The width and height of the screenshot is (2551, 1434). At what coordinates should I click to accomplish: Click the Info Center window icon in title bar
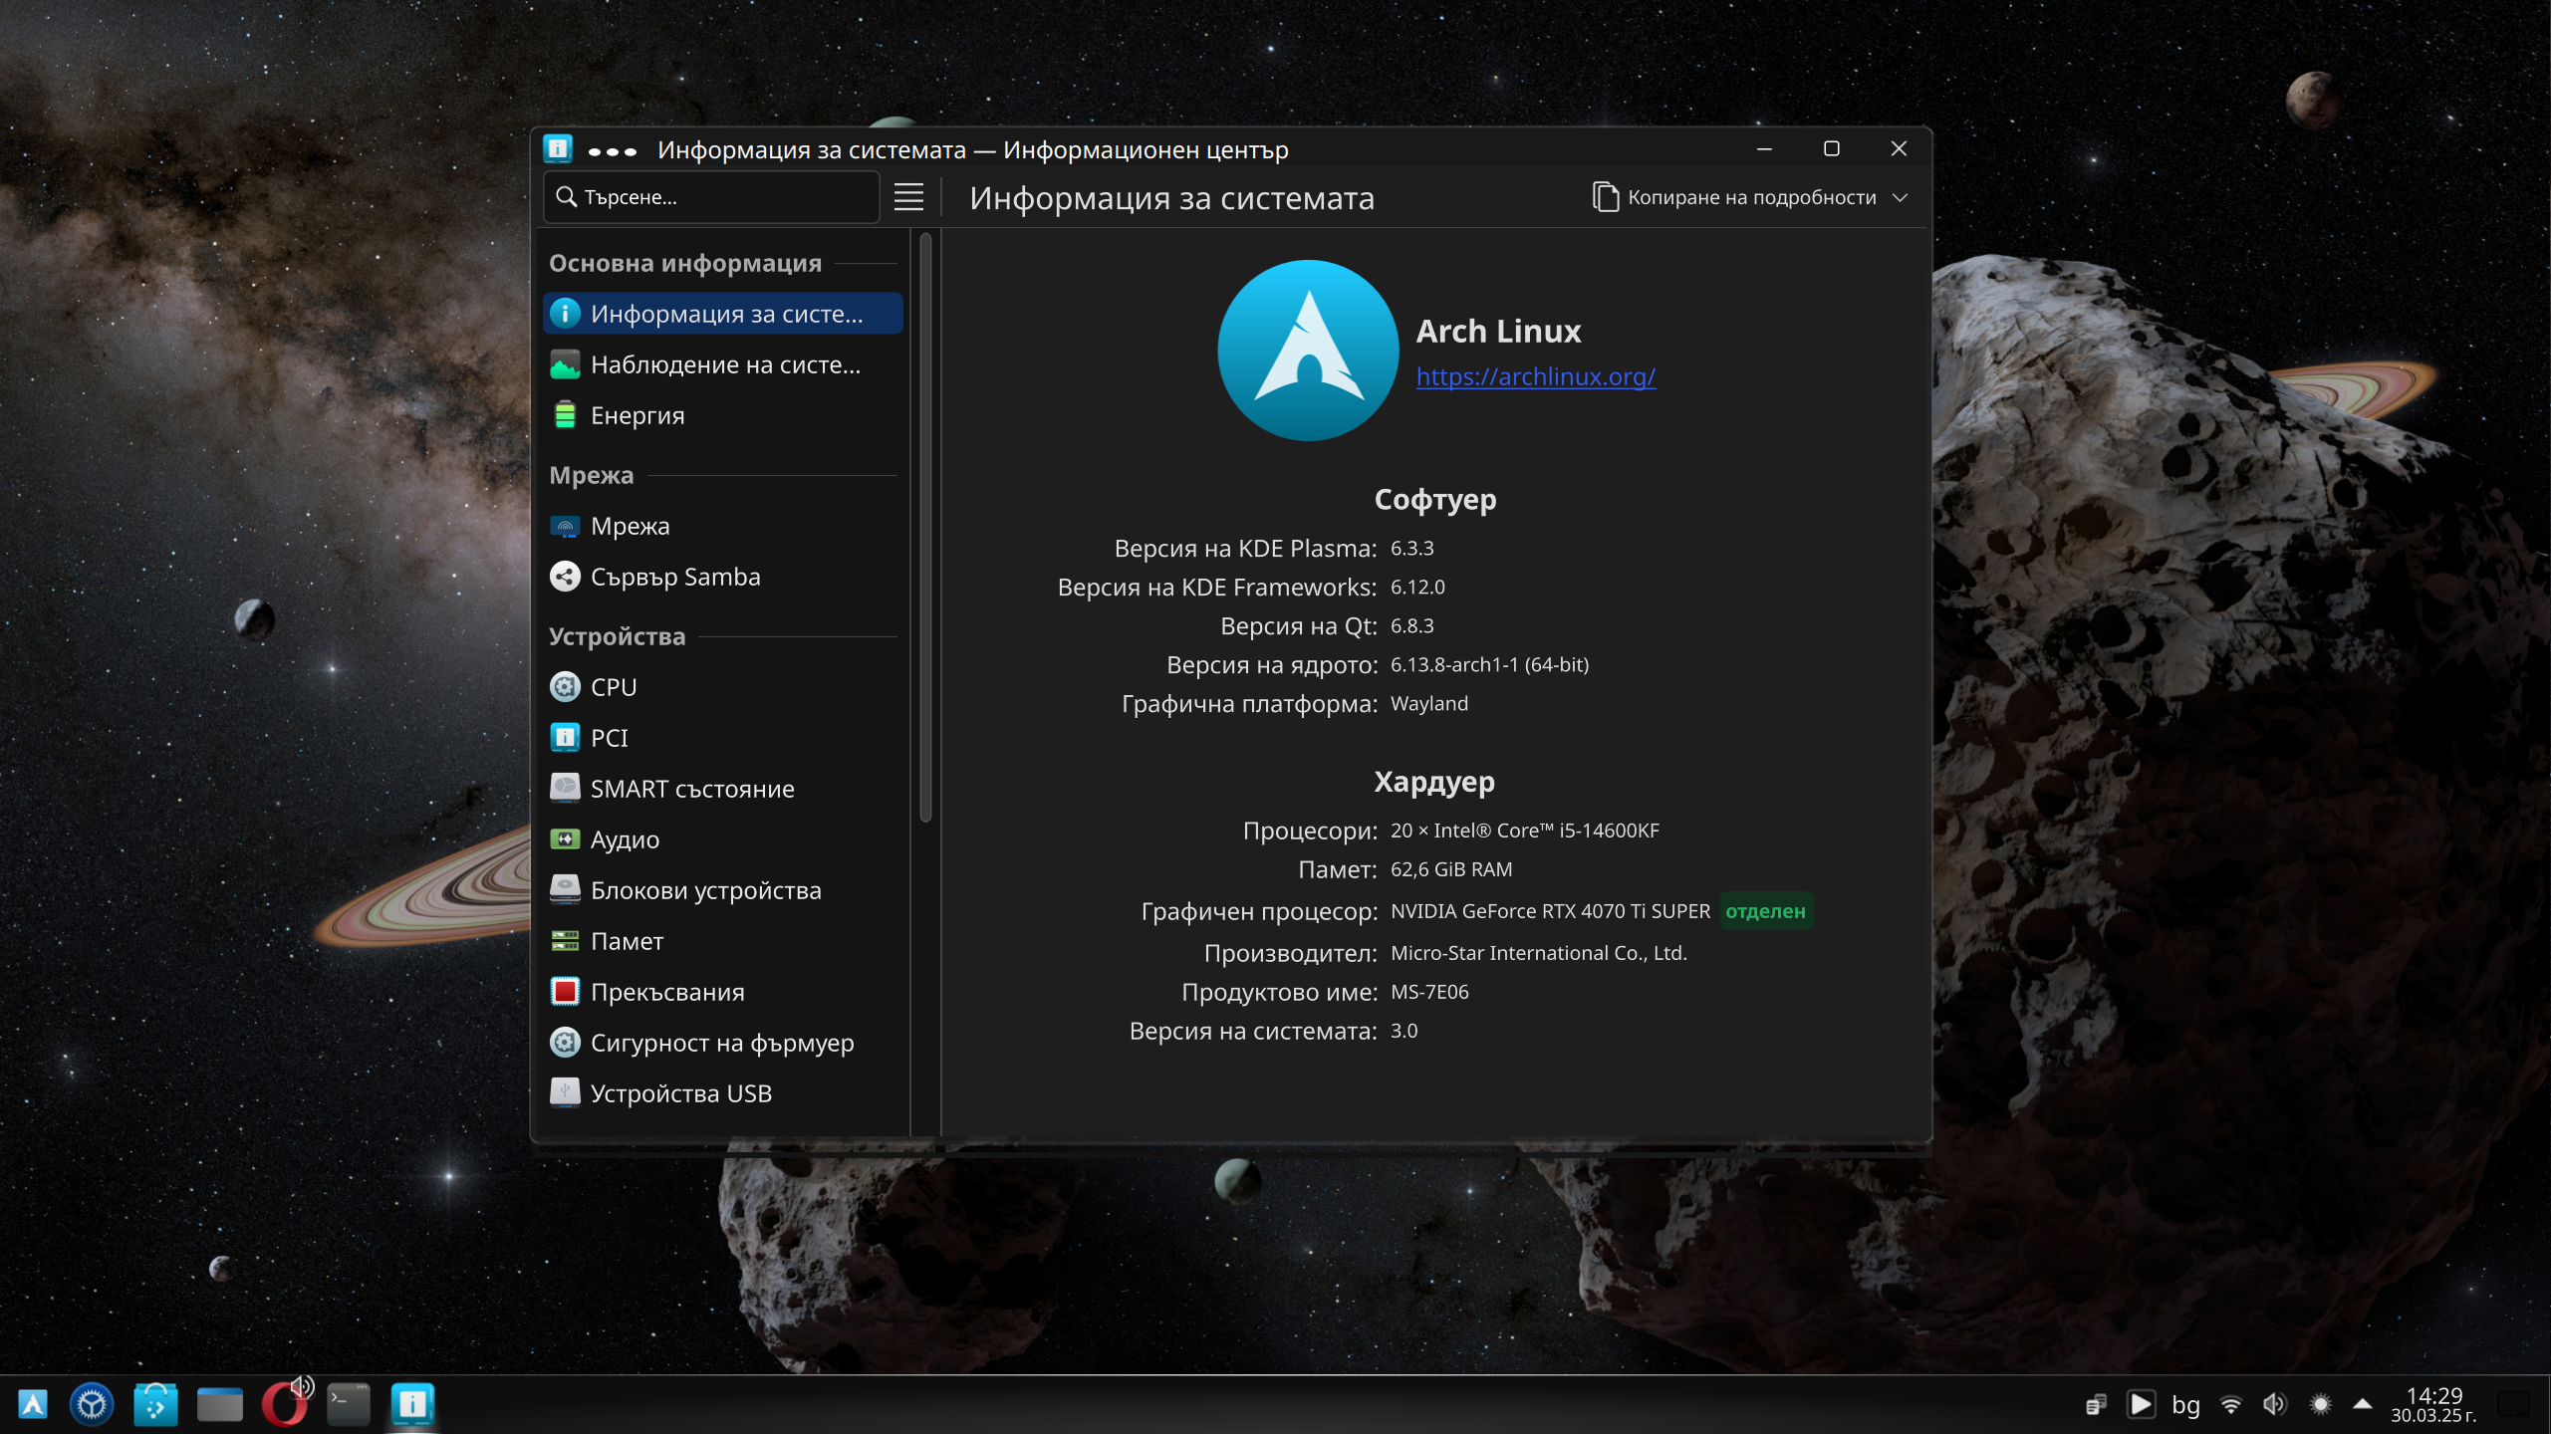click(558, 149)
